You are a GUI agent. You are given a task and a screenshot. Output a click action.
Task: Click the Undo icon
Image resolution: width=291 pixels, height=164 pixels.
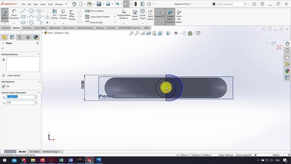pos(117,4)
